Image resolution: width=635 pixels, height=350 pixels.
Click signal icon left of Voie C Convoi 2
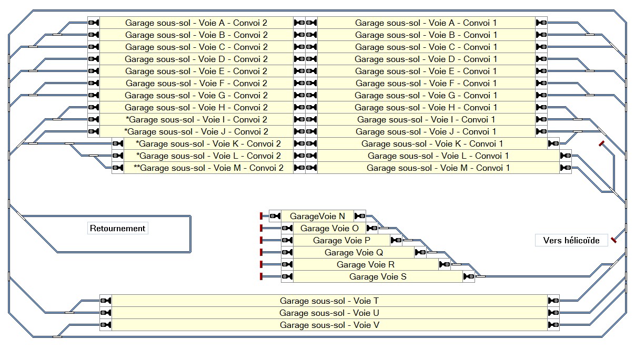coord(94,47)
